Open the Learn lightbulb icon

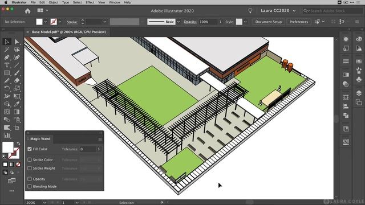250,11
